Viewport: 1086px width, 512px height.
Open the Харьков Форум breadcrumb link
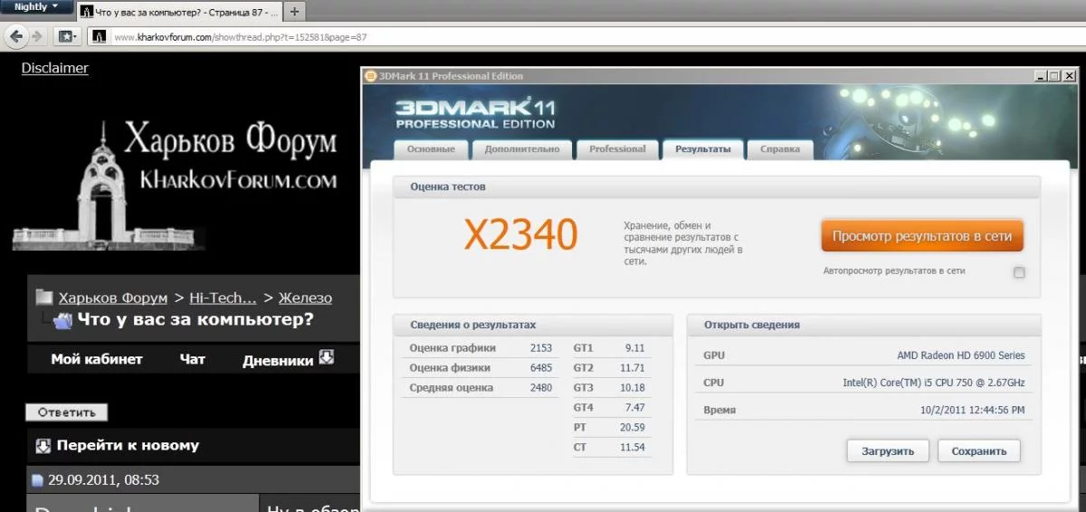113,298
